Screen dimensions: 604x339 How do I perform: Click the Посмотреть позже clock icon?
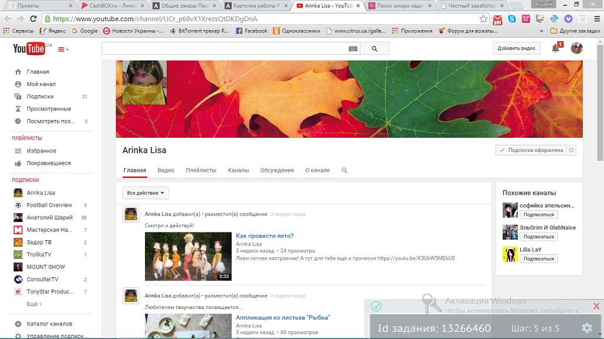pyautogui.click(x=18, y=121)
